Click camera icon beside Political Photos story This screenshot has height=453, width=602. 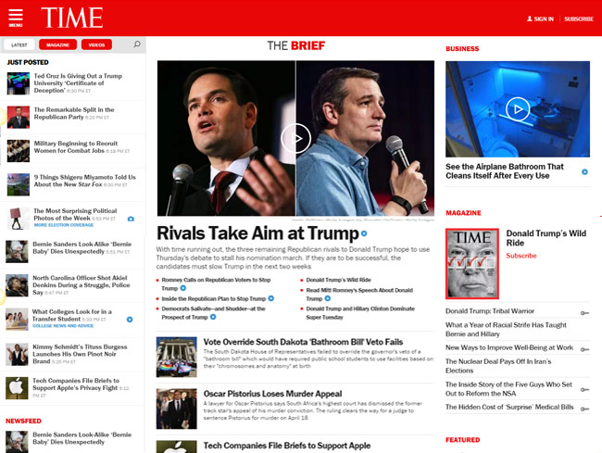click(131, 219)
